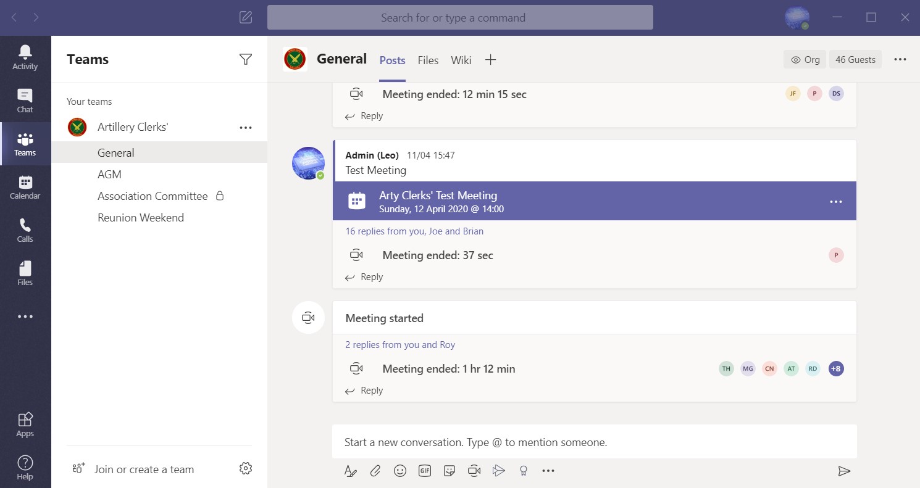Open more messaging options ellipsis
This screenshot has width=920, height=488.
point(548,471)
